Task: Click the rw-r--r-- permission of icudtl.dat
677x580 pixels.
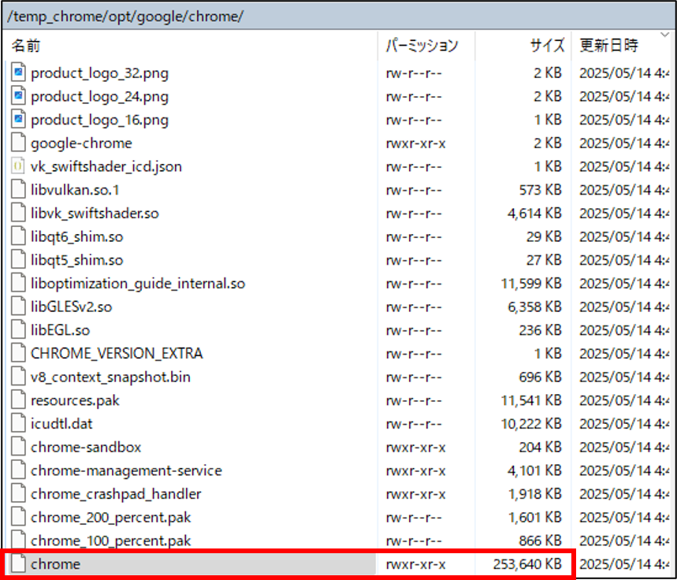Action: tap(414, 424)
